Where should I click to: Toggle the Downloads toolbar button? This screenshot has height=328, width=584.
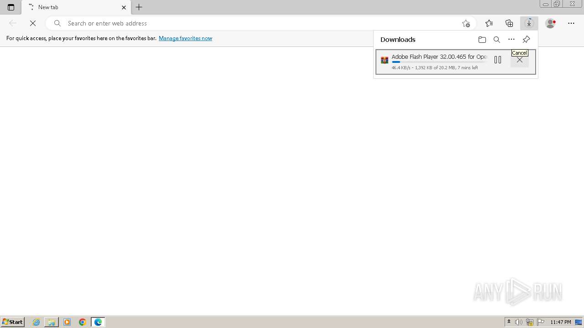click(x=529, y=23)
